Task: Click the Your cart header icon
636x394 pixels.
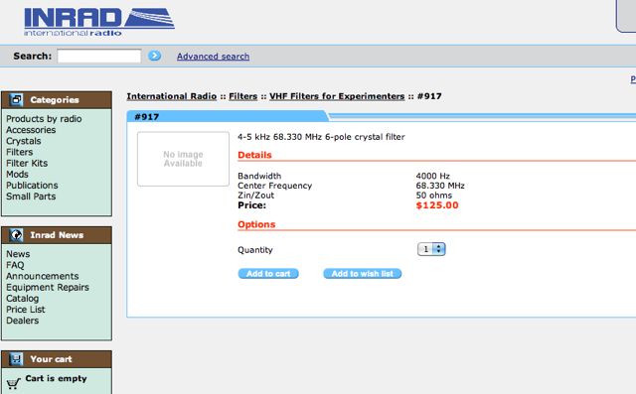Action: (16, 359)
